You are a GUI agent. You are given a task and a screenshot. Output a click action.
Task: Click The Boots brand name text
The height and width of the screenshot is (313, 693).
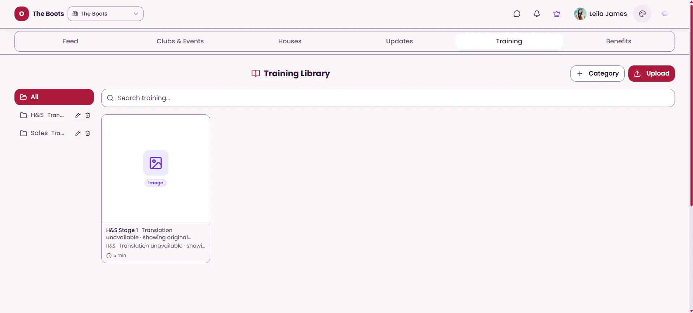pos(48,14)
